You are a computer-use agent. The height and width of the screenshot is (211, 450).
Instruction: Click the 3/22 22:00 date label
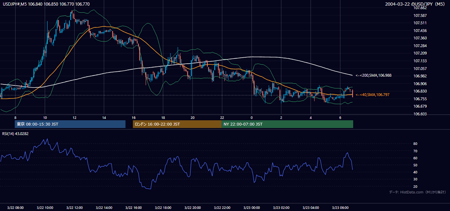click(222, 207)
